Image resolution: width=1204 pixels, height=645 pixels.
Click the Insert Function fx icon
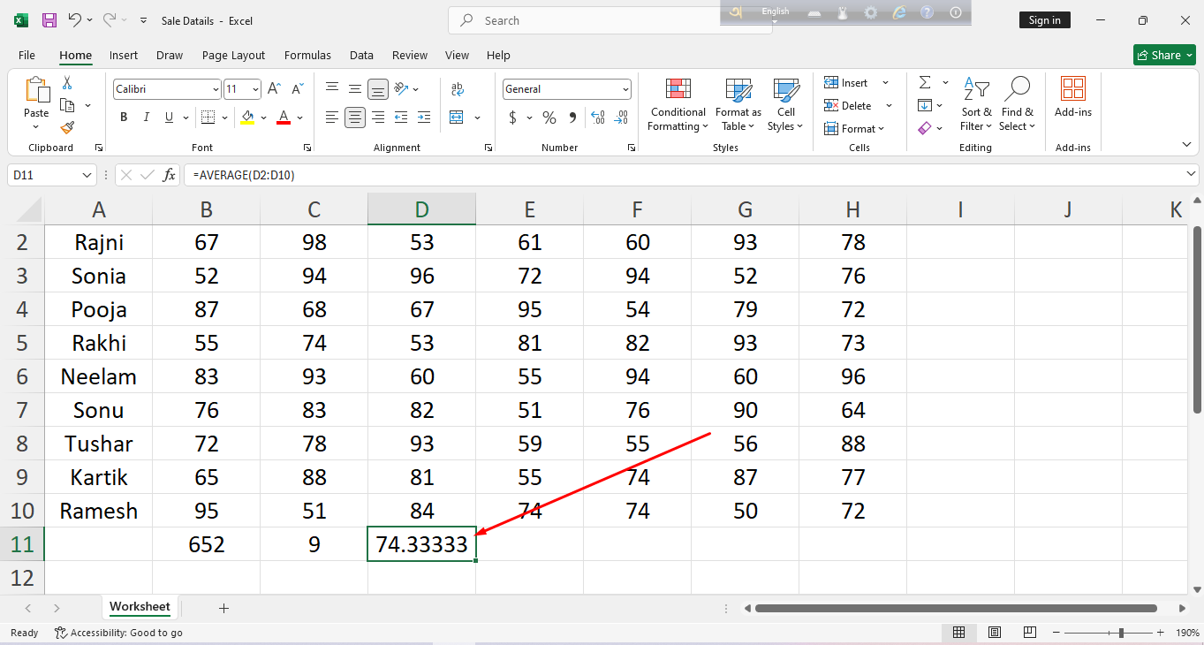click(169, 175)
